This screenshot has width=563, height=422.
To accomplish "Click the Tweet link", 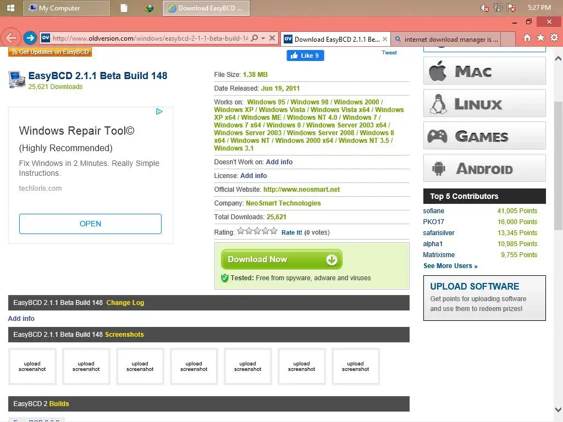I will [x=389, y=52].
